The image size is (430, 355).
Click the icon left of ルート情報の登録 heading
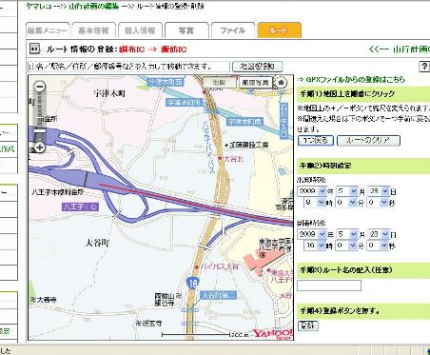(34, 49)
